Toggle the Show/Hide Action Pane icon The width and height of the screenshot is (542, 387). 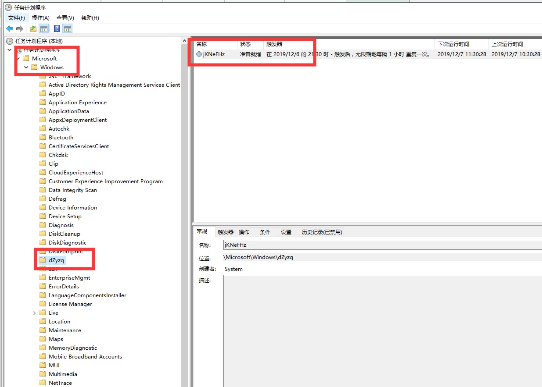pos(67,29)
